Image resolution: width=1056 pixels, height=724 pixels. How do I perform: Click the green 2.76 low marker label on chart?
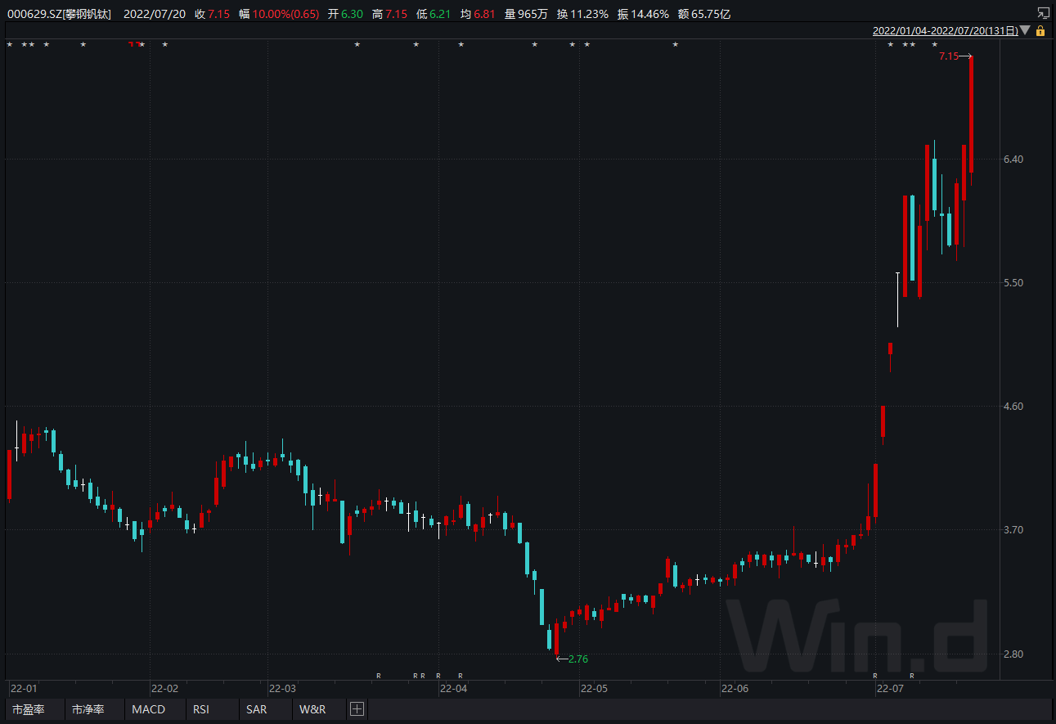[578, 659]
